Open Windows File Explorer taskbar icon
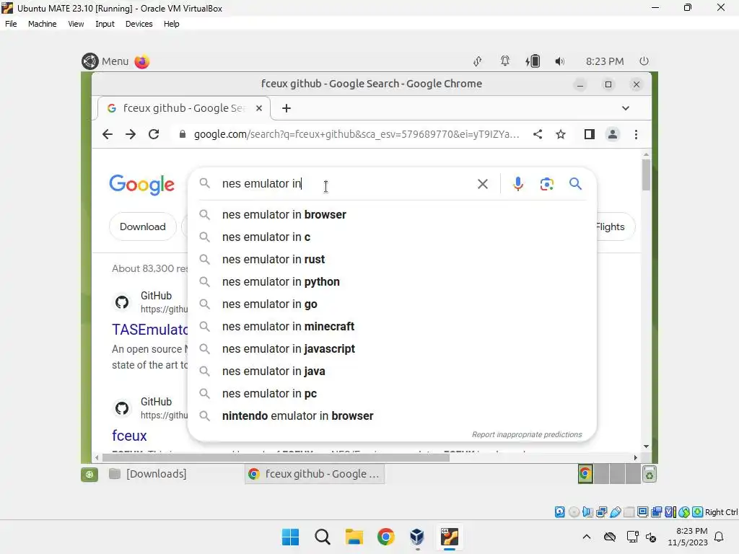The height and width of the screenshot is (554, 739). coord(354,537)
